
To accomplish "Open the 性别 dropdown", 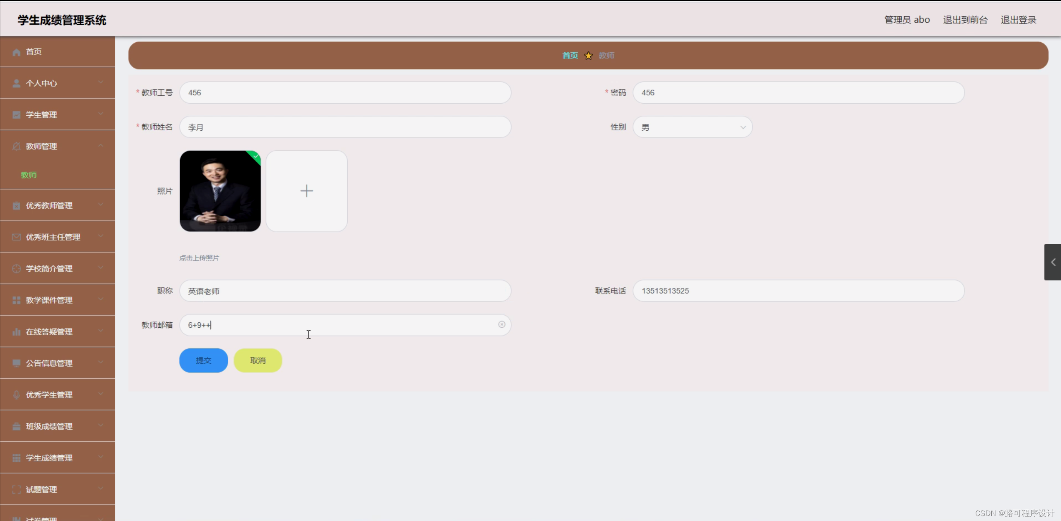I will pos(692,127).
